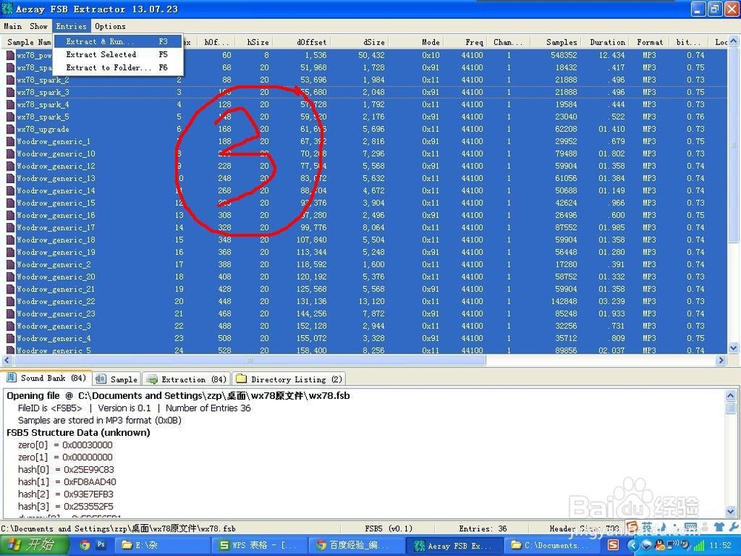The height and width of the screenshot is (556, 741).
Task: Click the file icon of wx78_spark_3 row
Action: pos(10,92)
